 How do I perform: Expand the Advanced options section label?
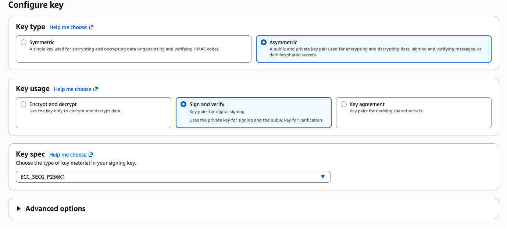pyautogui.click(x=55, y=208)
